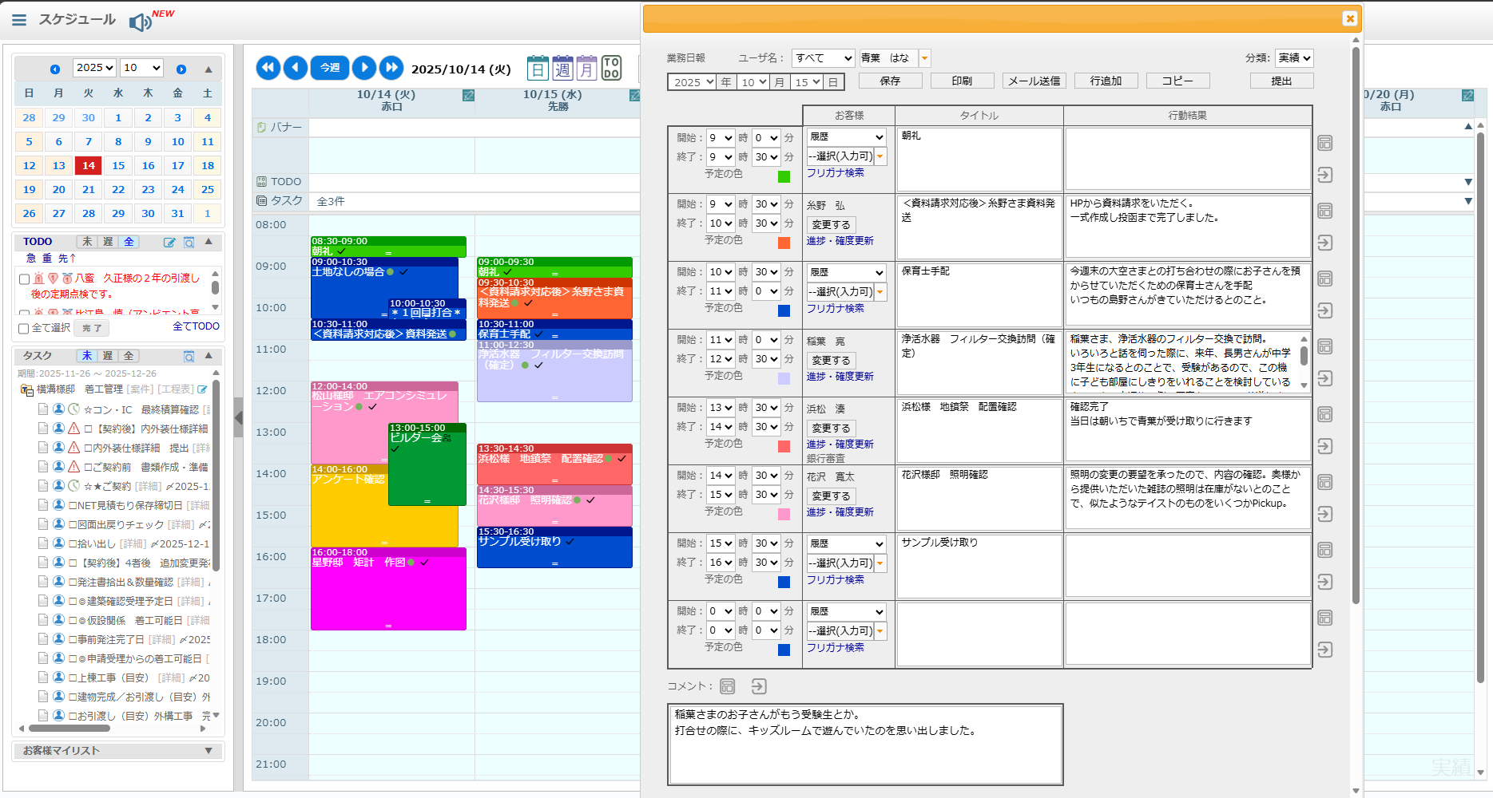Switch to month view calendar icon
Image resolution: width=1493 pixels, height=798 pixels.
pyautogui.click(x=587, y=69)
